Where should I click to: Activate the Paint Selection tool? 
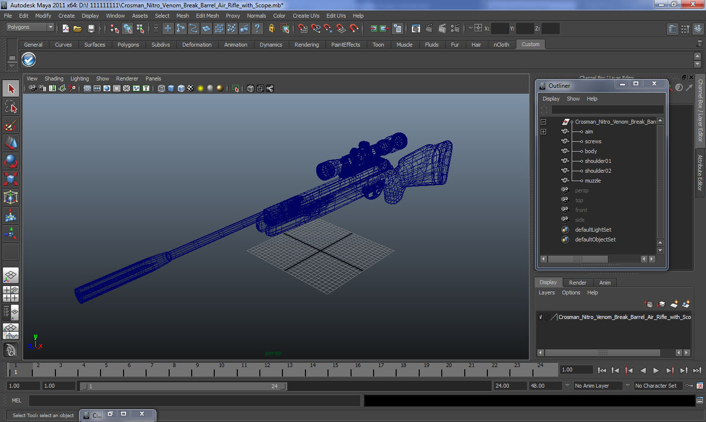coord(11,125)
